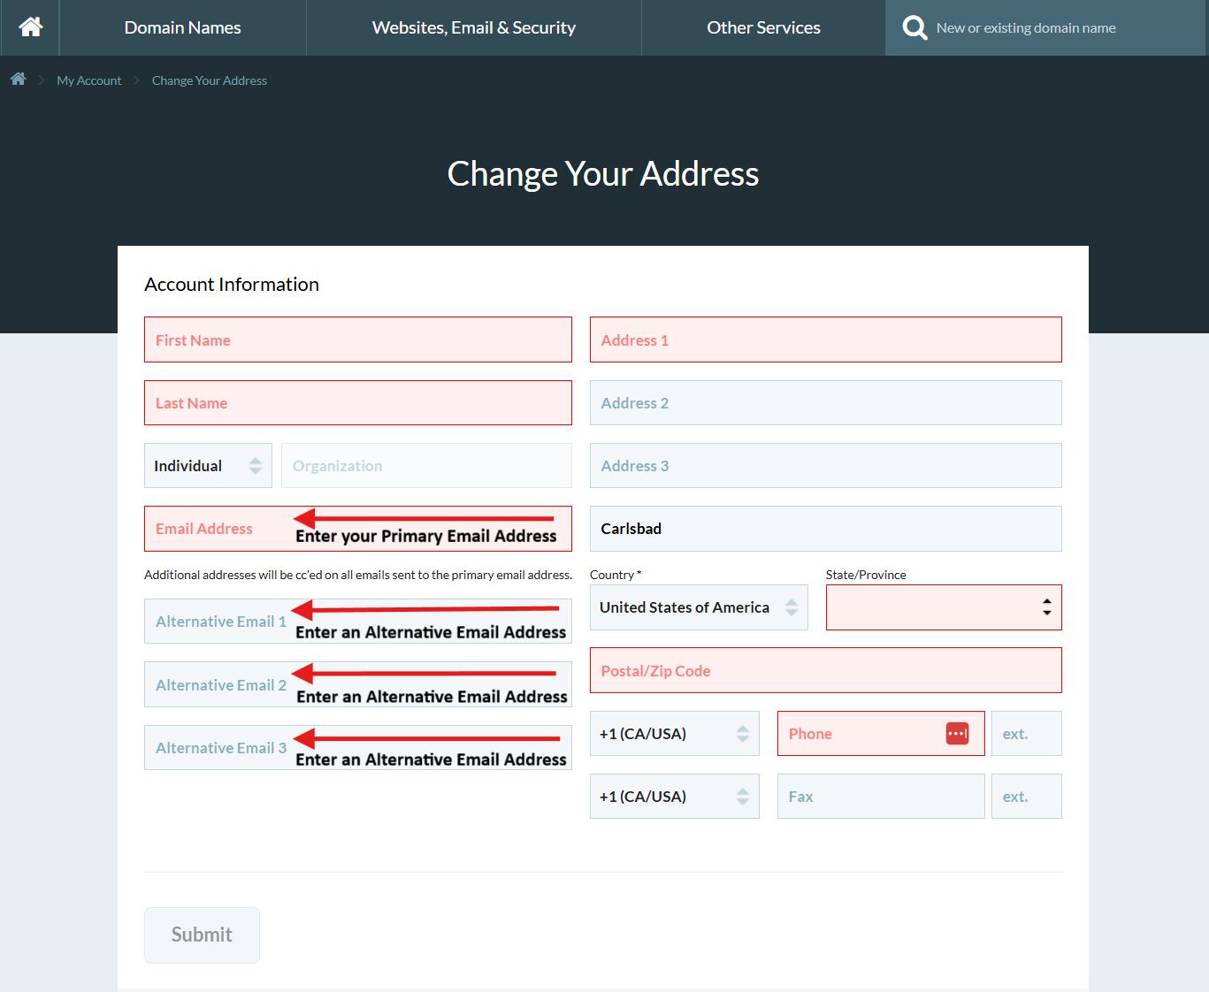This screenshot has height=992, width=1209.
Task: Click the Submit button
Action: coord(202,935)
